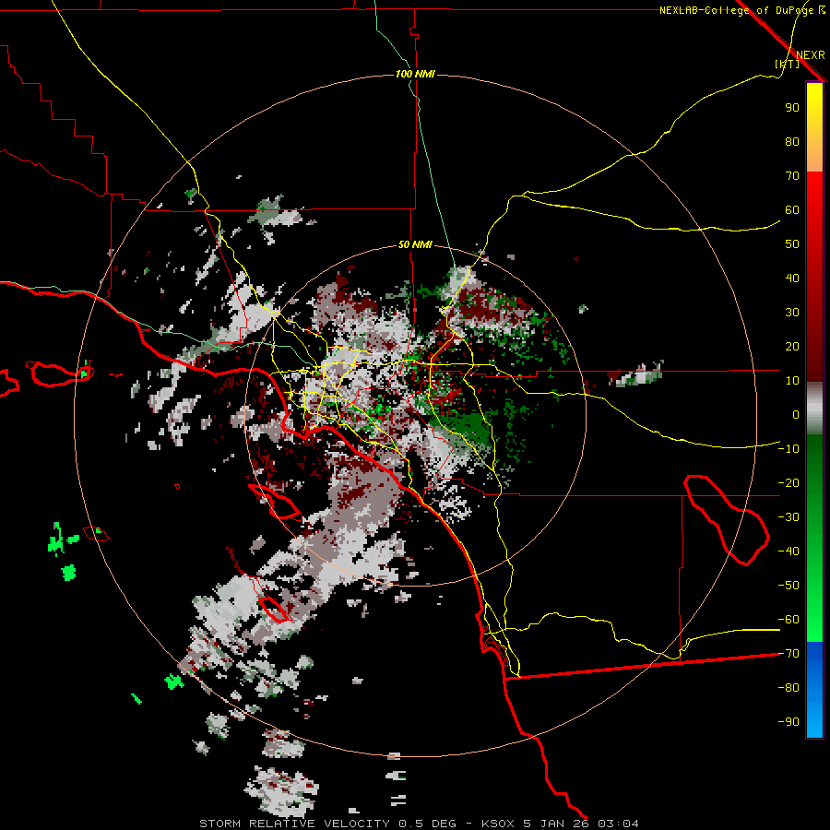
Task: Click the -30 value on the velocity scale
Action: [x=788, y=517]
